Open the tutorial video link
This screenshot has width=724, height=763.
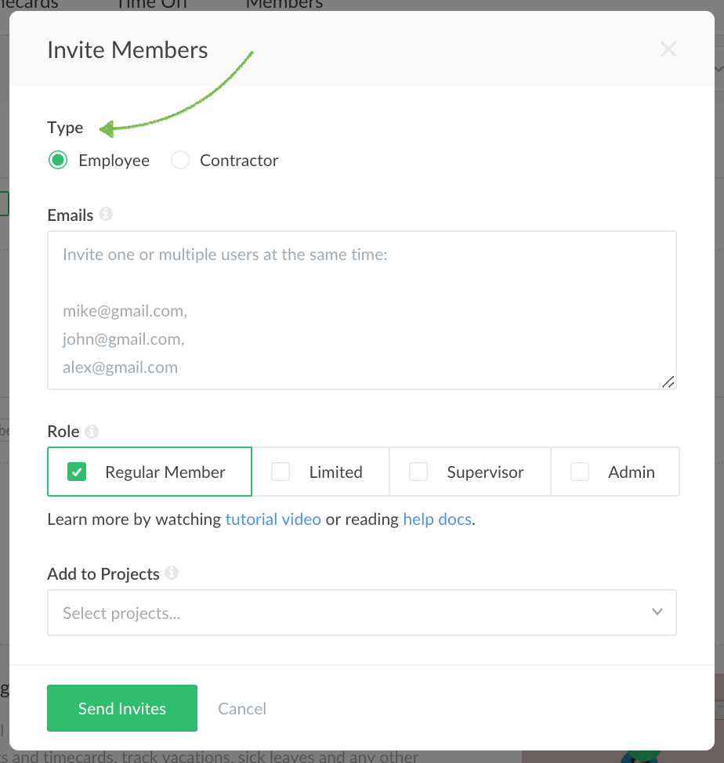pos(273,519)
